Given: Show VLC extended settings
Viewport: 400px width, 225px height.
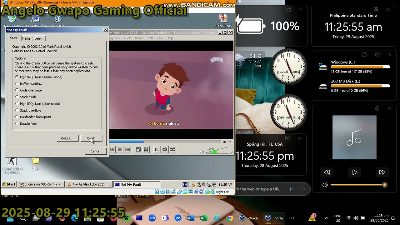Looking at the screenshot, I should click(146, 150).
